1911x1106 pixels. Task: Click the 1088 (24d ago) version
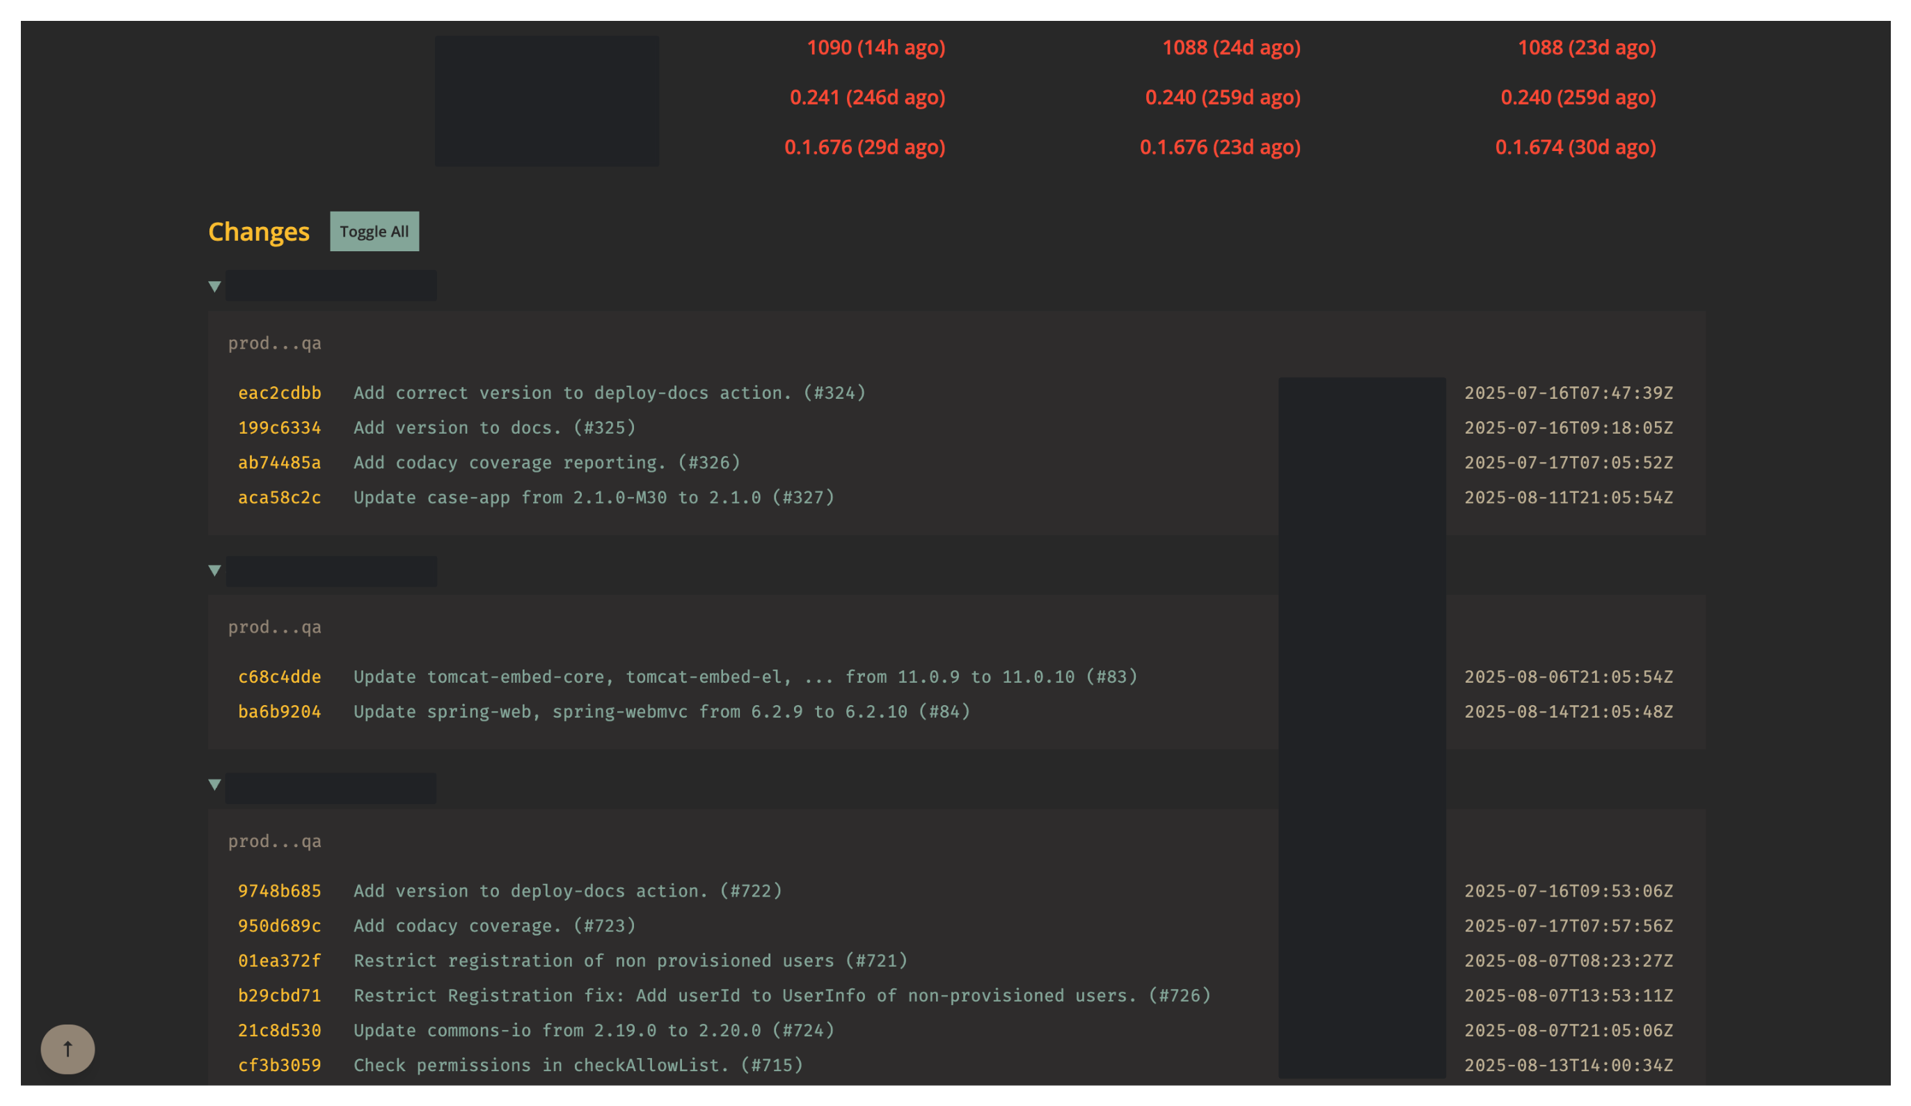pos(1231,48)
